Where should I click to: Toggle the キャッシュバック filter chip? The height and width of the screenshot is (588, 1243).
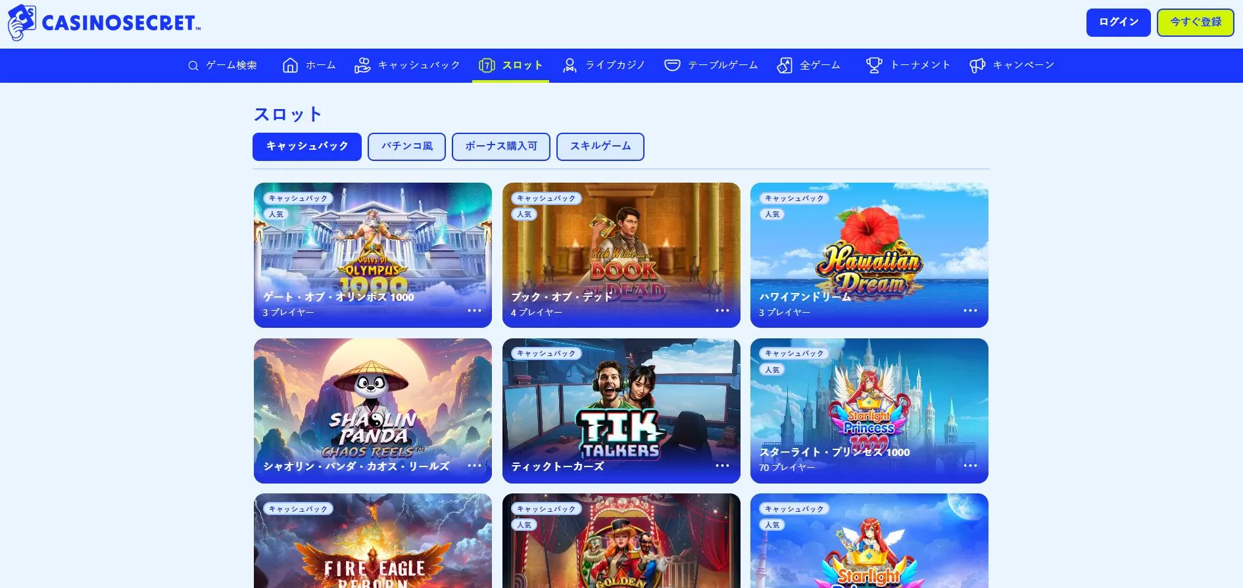(307, 147)
